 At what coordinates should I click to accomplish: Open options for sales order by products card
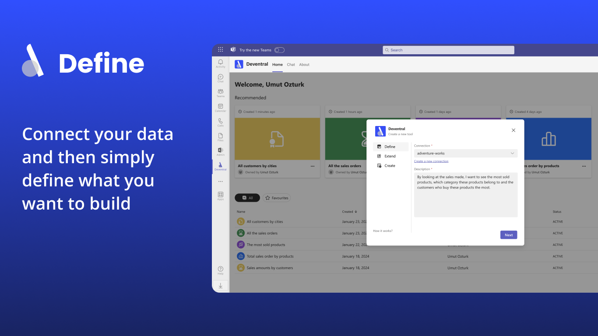coord(584,166)
